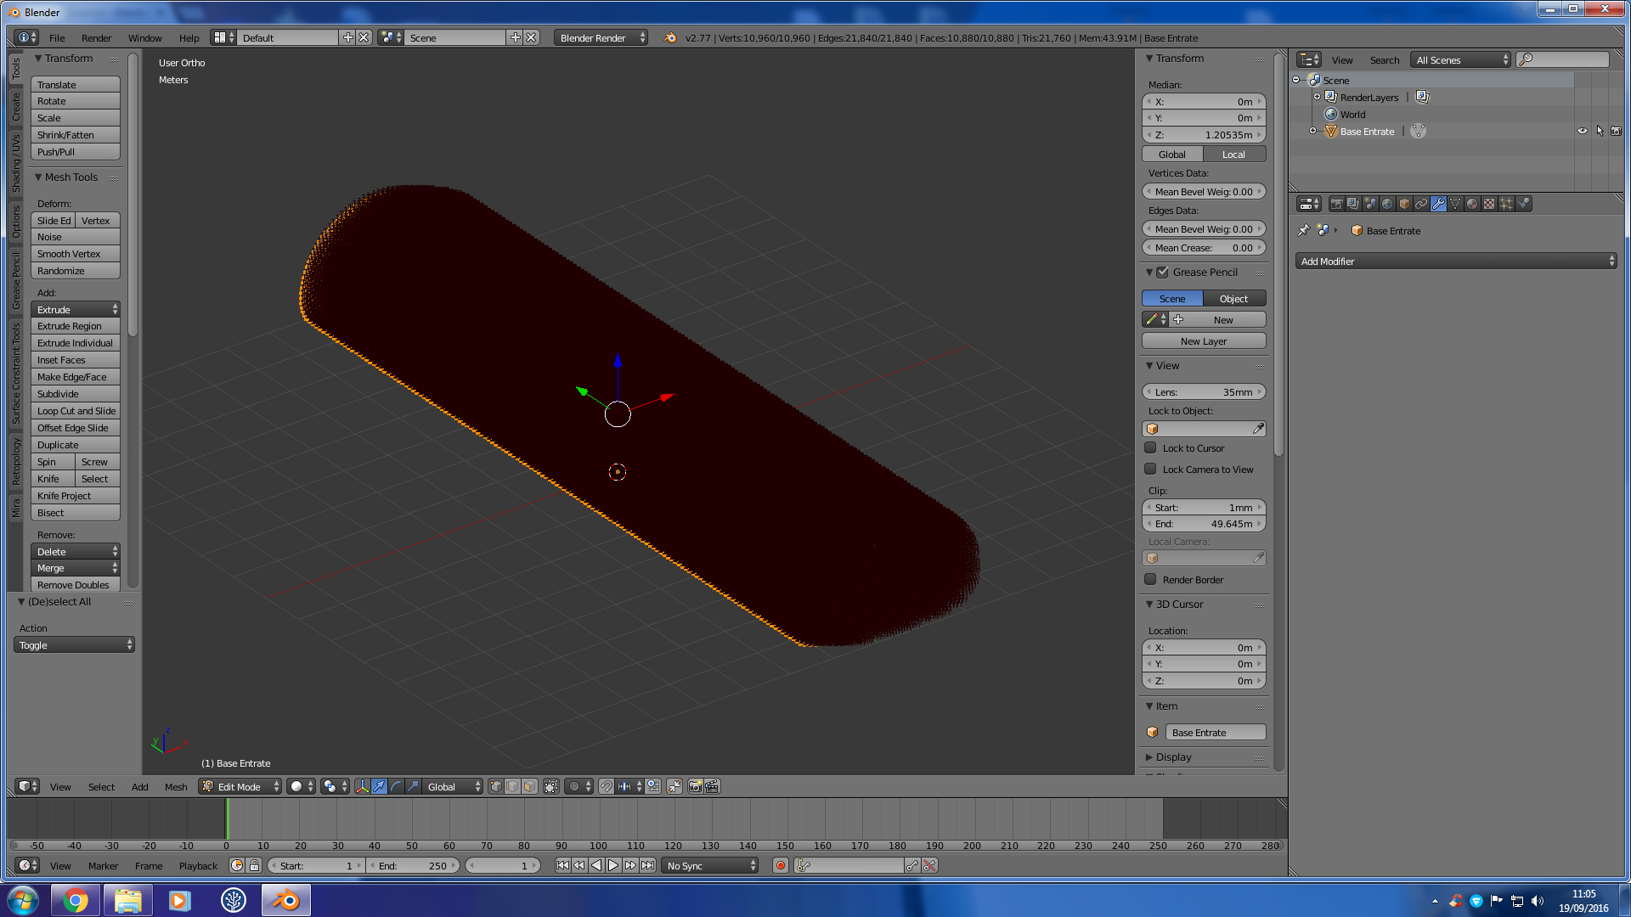1631x917 pixels.
Task: Open the Blender Render engine dropdown
Action: coord(601,37)
